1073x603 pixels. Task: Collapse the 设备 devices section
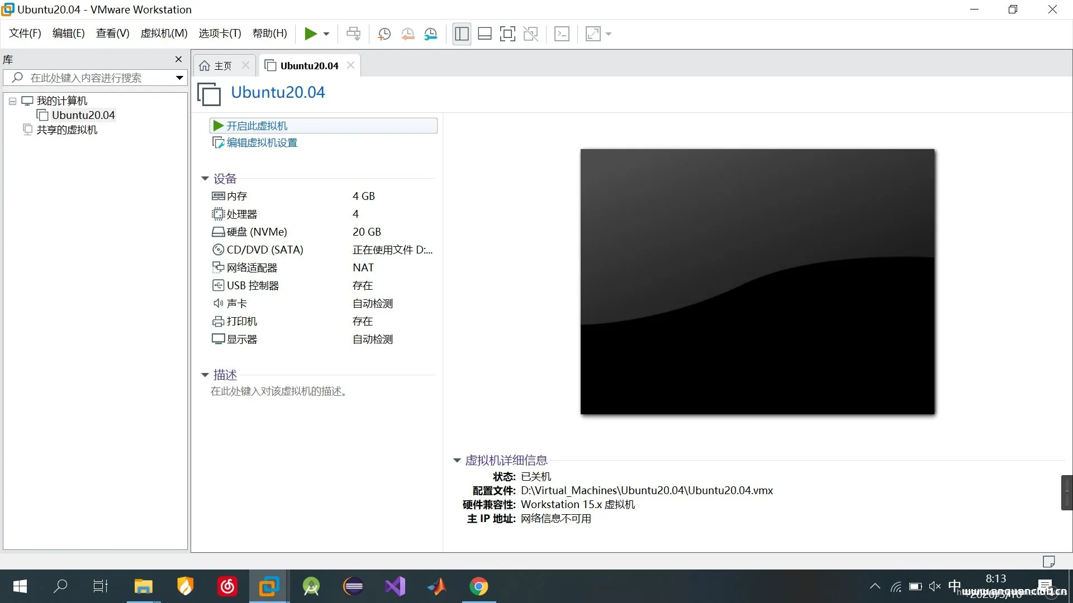tap(205, 178)
